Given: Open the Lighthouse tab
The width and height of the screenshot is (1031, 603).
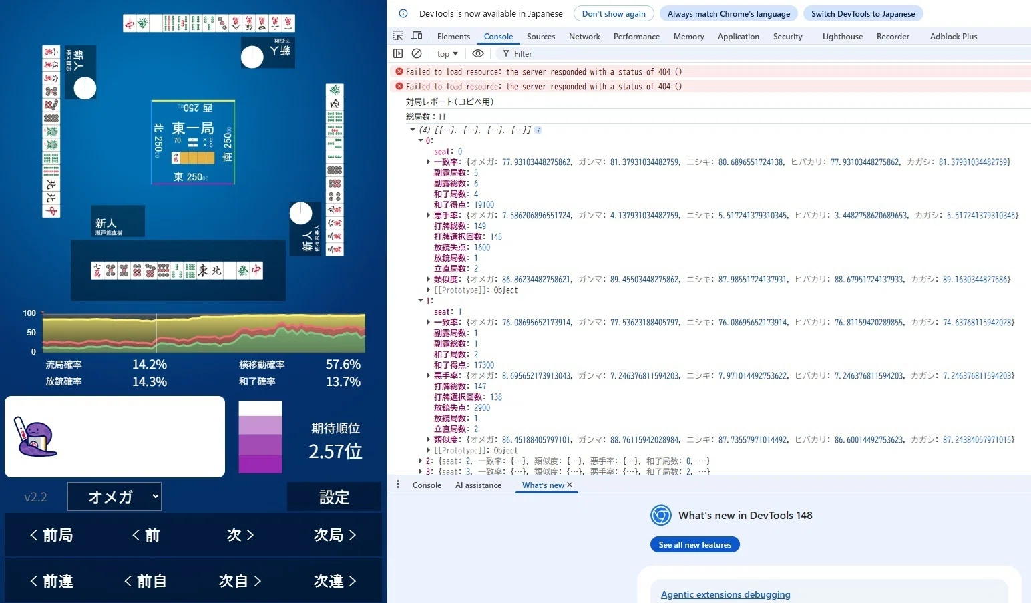Looking at the screenshot, I should tap(843, 37).
